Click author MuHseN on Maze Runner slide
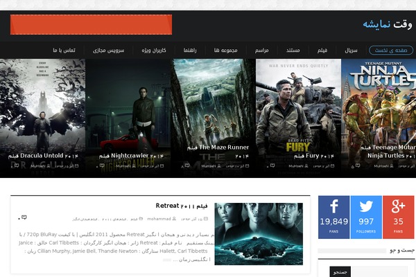416x277 pixels. tap(209, 166)
